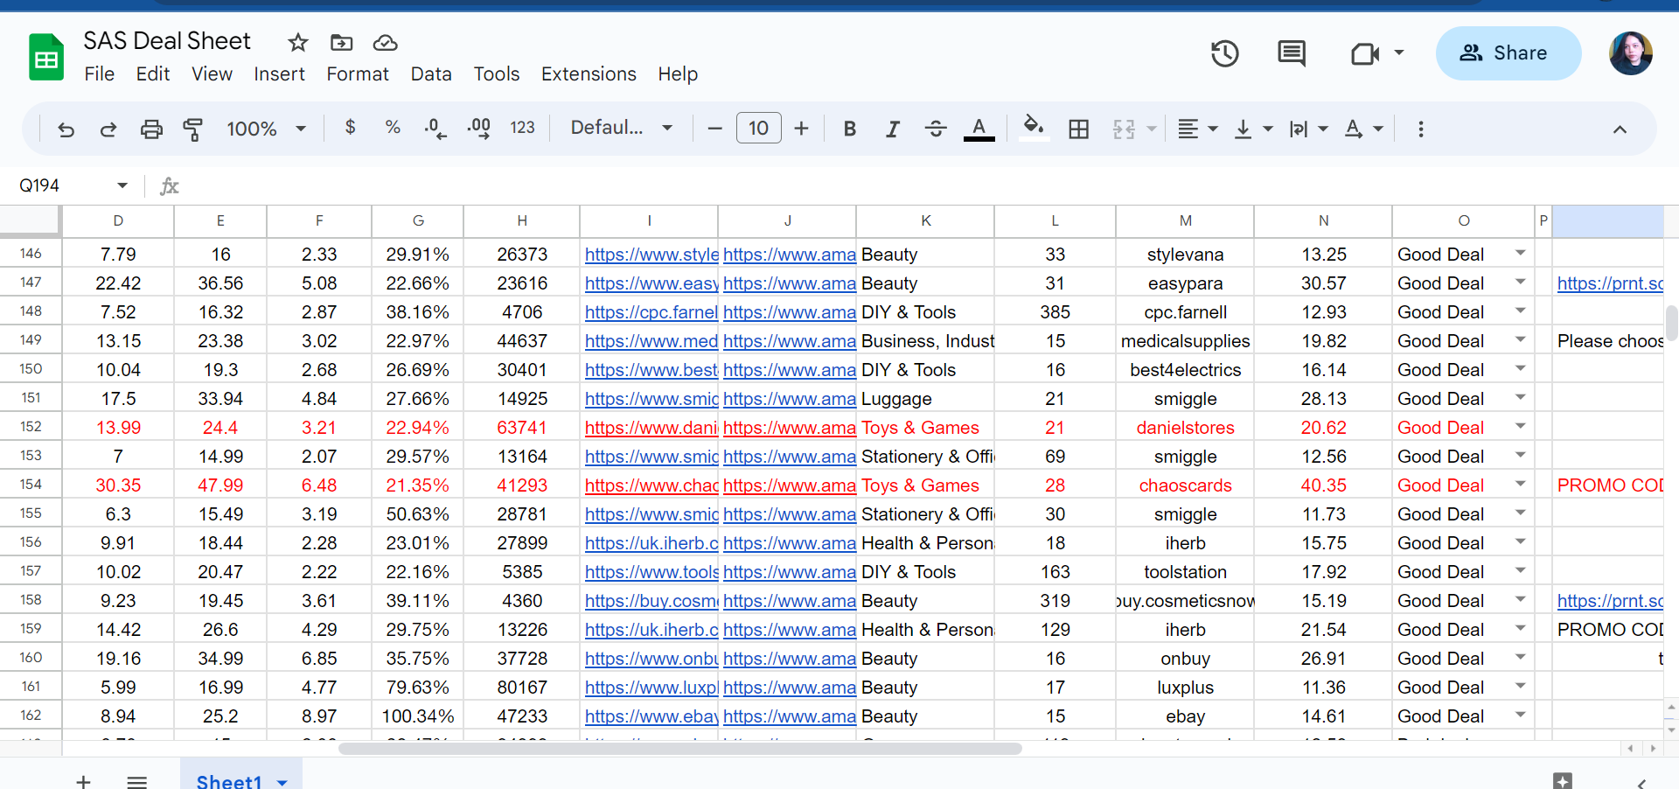Open the all sheets list
Screen dimensions: 1679x789
[x=136, y=781]
